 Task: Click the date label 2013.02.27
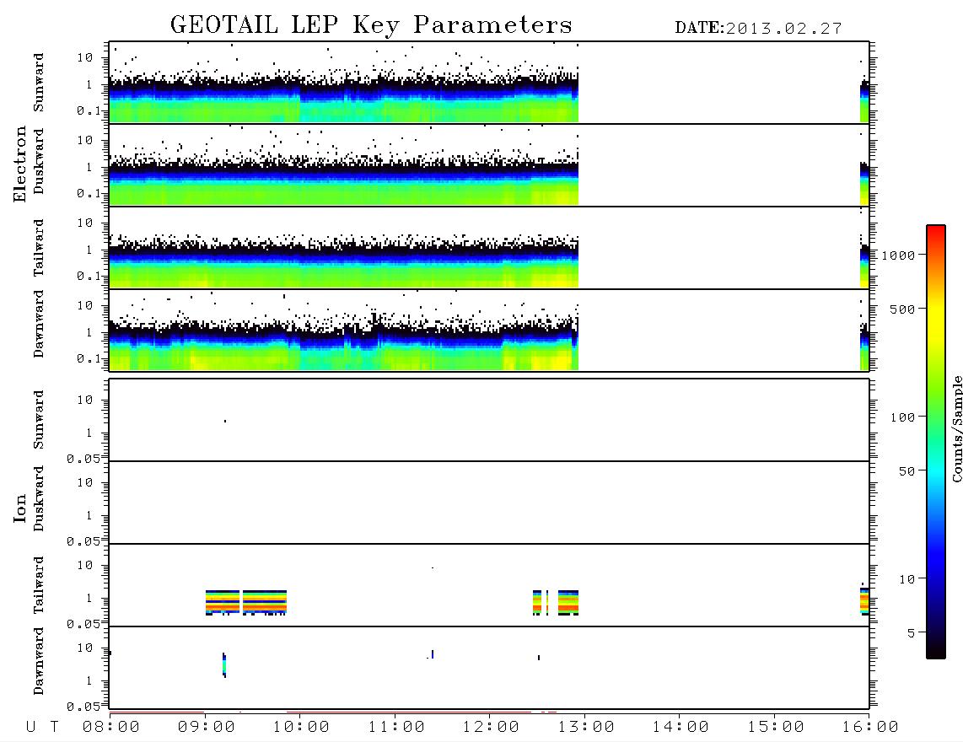[783, 29]
